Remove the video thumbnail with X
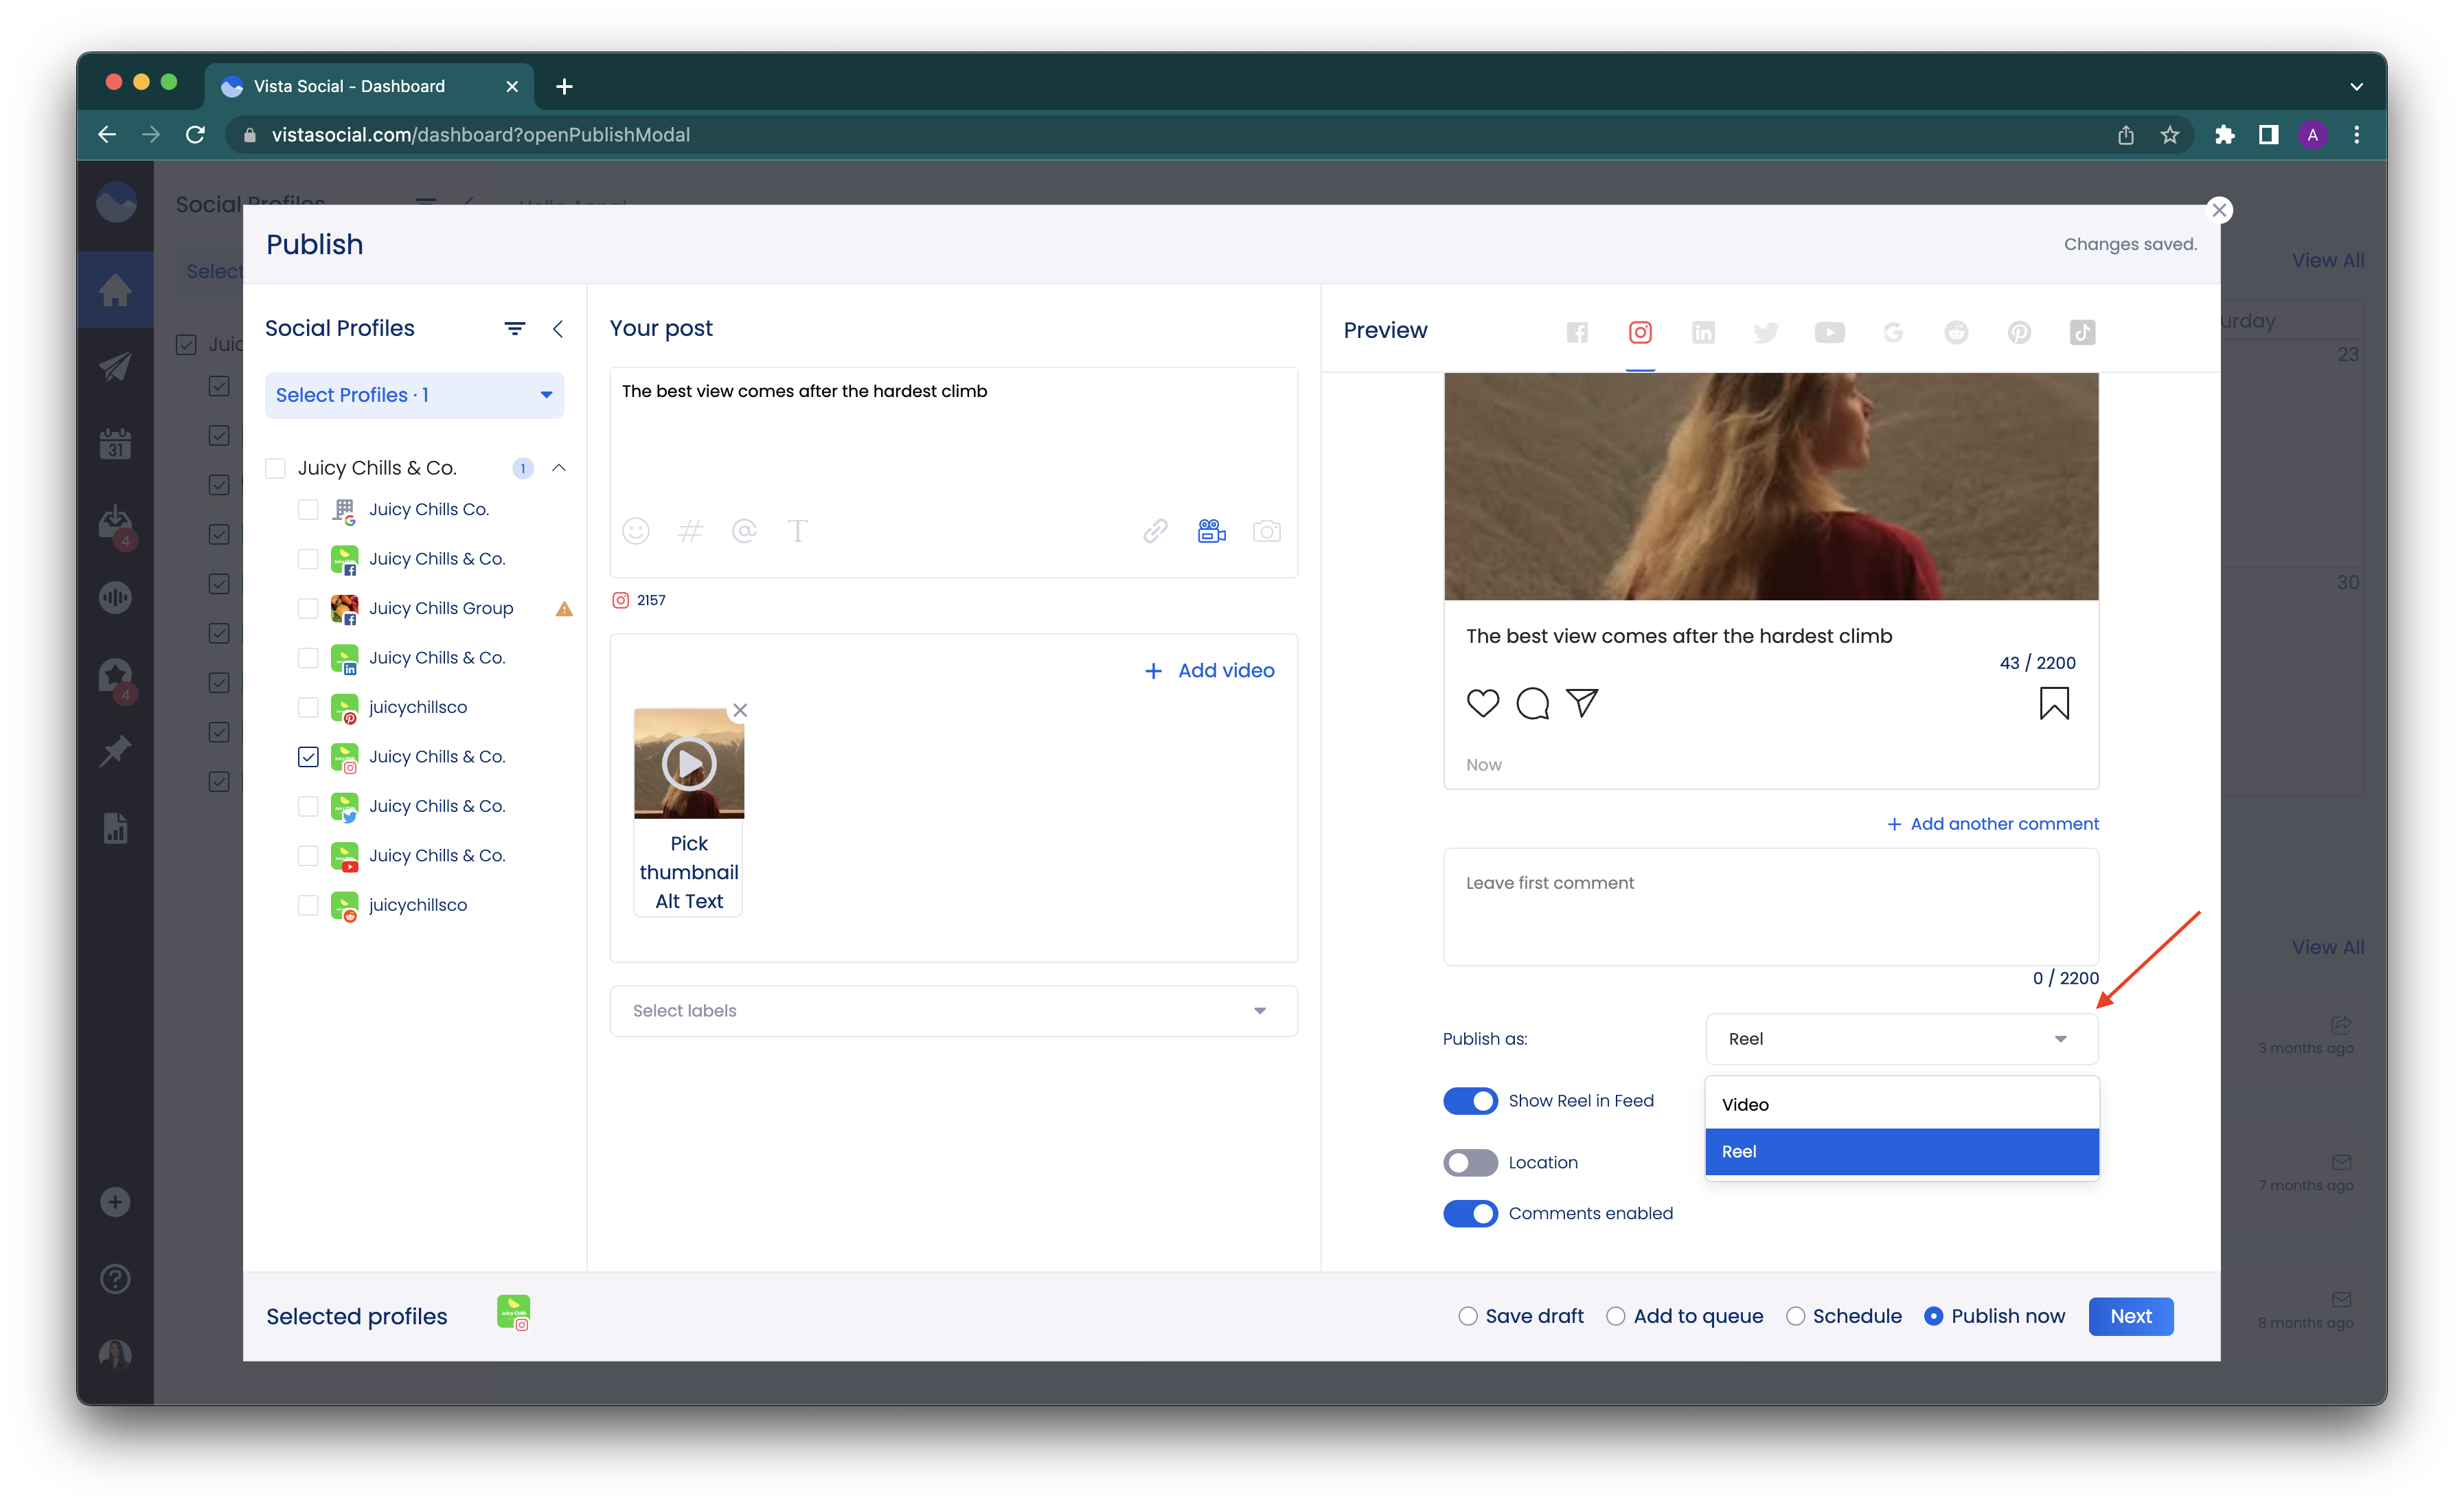This screenshot has width=2464, height=1507. (x=740, y=710)
